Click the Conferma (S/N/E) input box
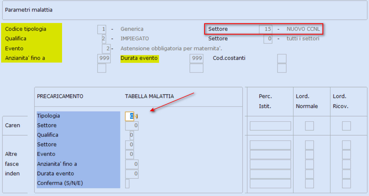The height and width of the screenshot is (196, 369). [x=127, y=184]
